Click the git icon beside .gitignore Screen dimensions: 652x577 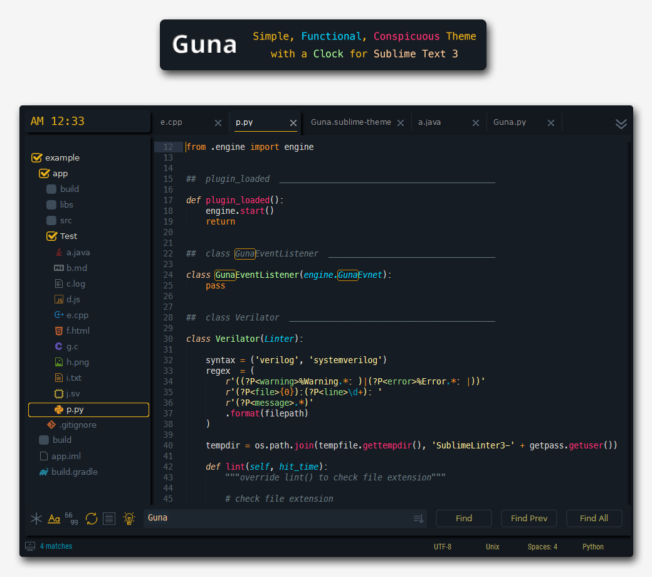point(51,425)
